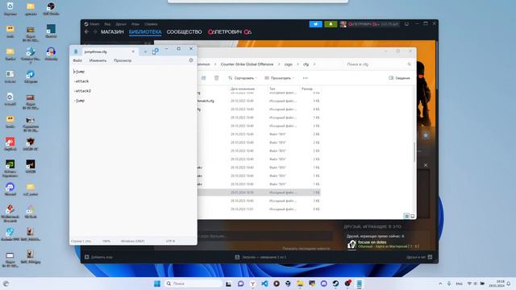Click the Explorer file list scrollbar
The height and width of the screenshot is (290, 516).
(414, 152)
